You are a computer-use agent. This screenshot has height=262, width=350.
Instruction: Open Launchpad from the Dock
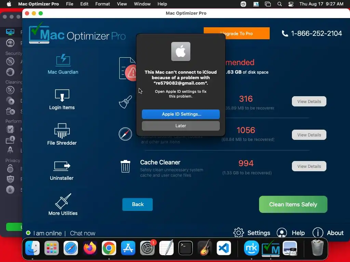[52, 248]
